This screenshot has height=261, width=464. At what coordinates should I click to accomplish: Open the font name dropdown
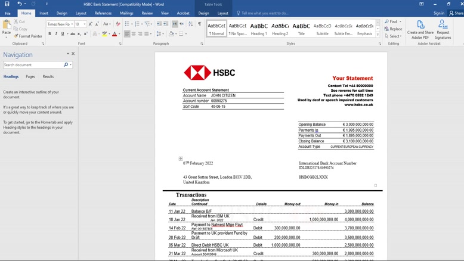point(71,24)
